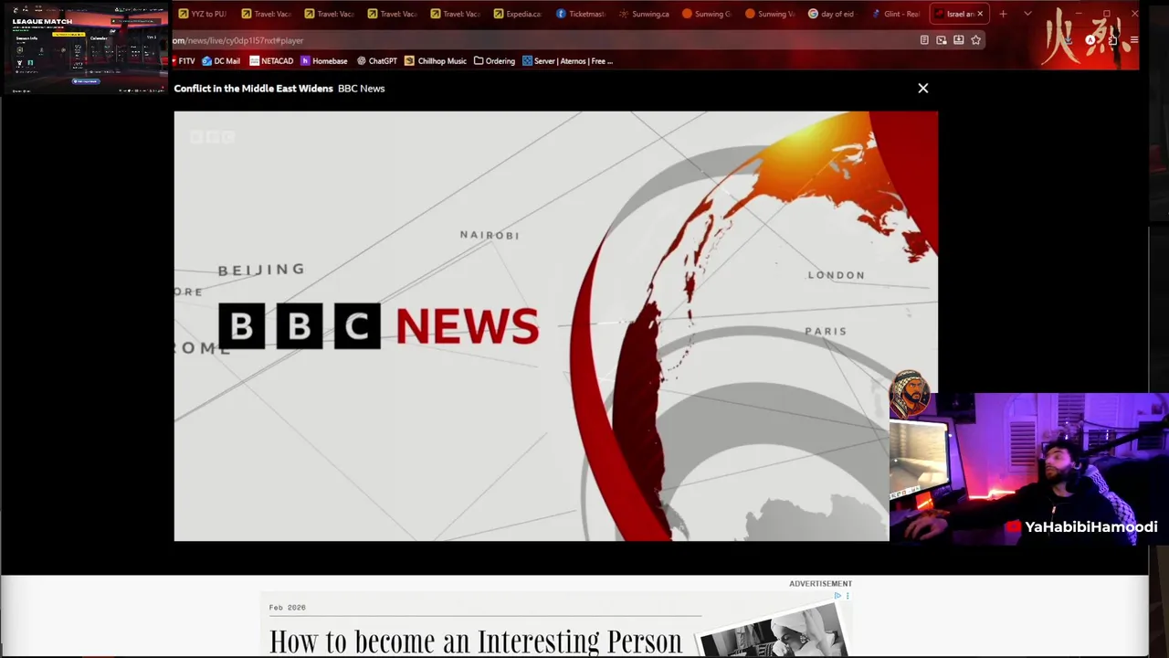
Task: Click the install/save page icon in address bar
Action: (x=958, y=40)
